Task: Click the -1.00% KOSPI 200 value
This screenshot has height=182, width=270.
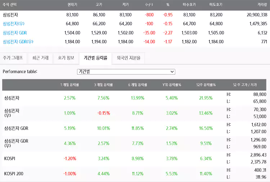Action: [70, 174]
